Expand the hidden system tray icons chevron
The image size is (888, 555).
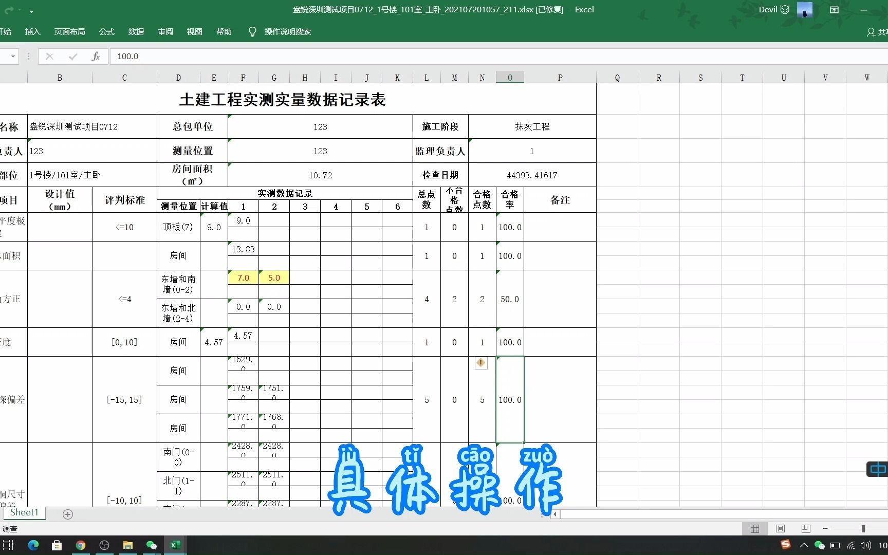coord(804,545)
